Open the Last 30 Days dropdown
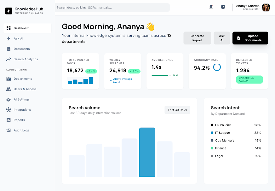The width and height of the screenshot is (275, 191). point(177,110)
